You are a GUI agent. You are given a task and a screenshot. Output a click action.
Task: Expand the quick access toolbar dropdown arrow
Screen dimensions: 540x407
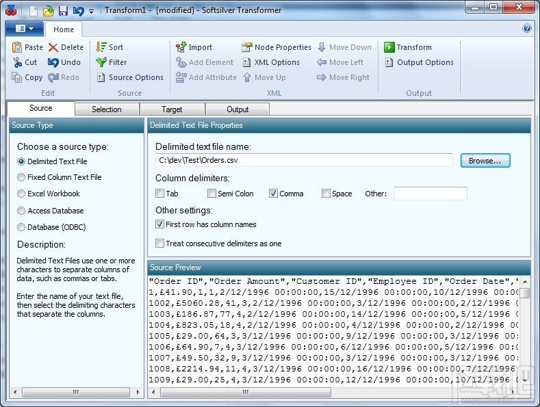[x=91, y=12]
